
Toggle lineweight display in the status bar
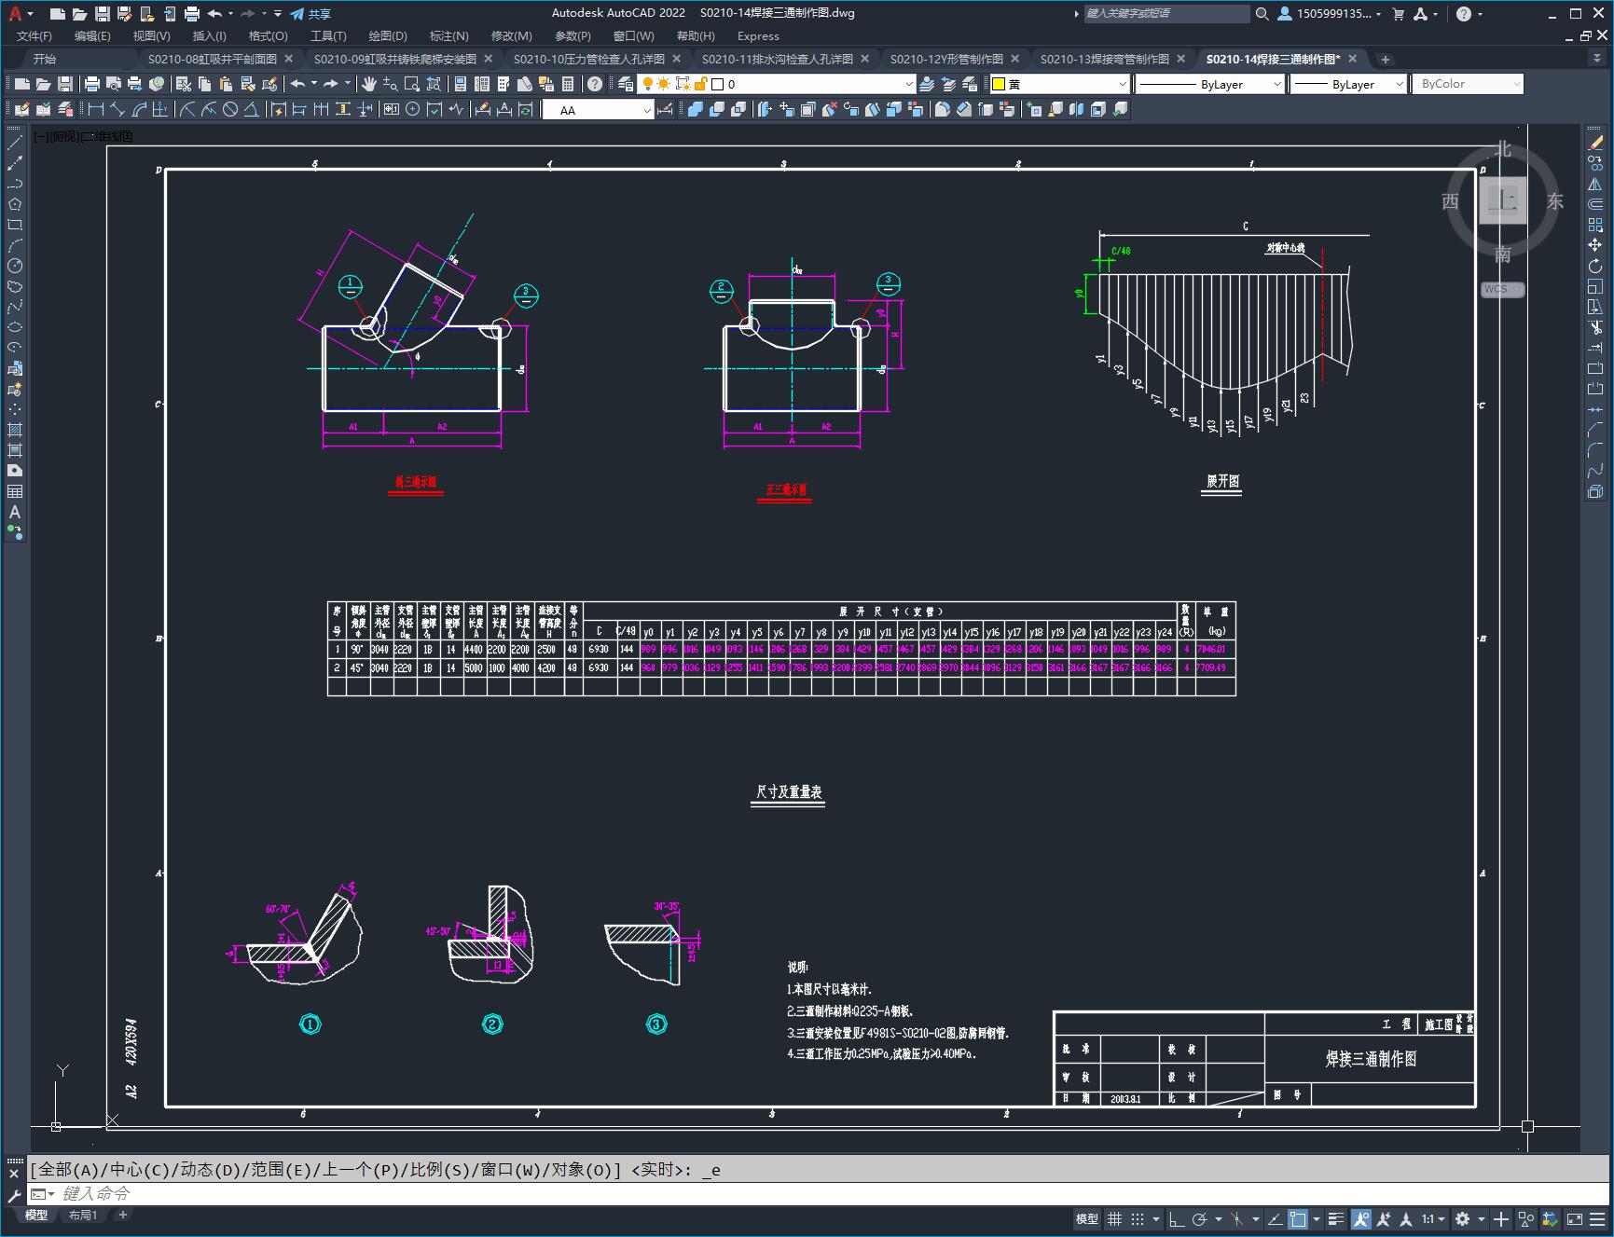click(1336, 1218)
